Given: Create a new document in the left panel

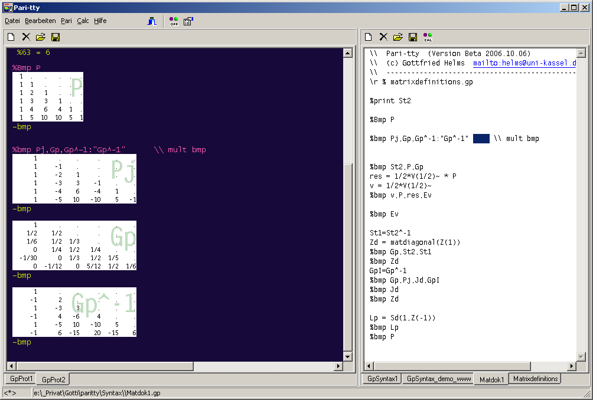Looking at the screenshot, I should click(11, 37).
